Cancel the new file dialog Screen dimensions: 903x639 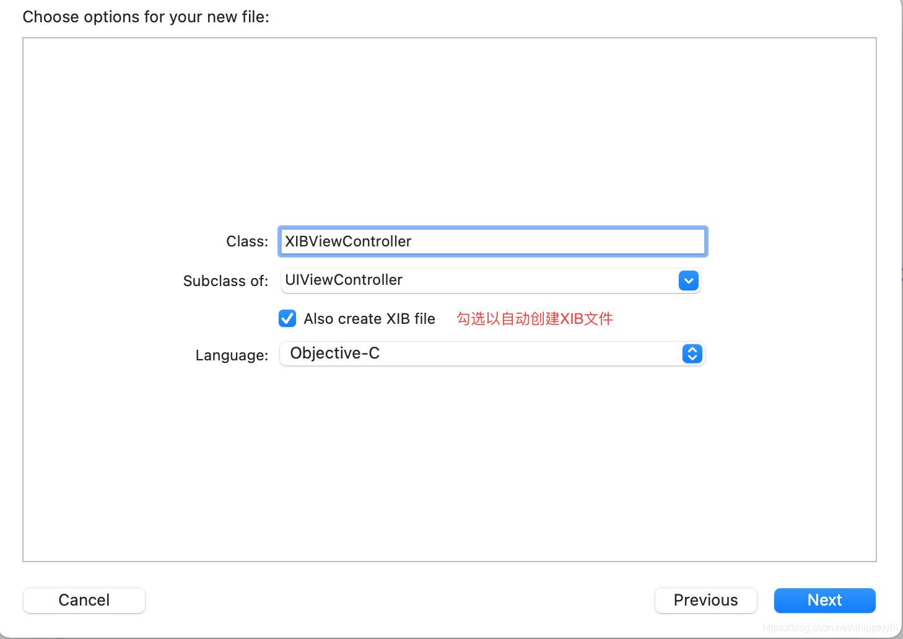tap(84, 600)
